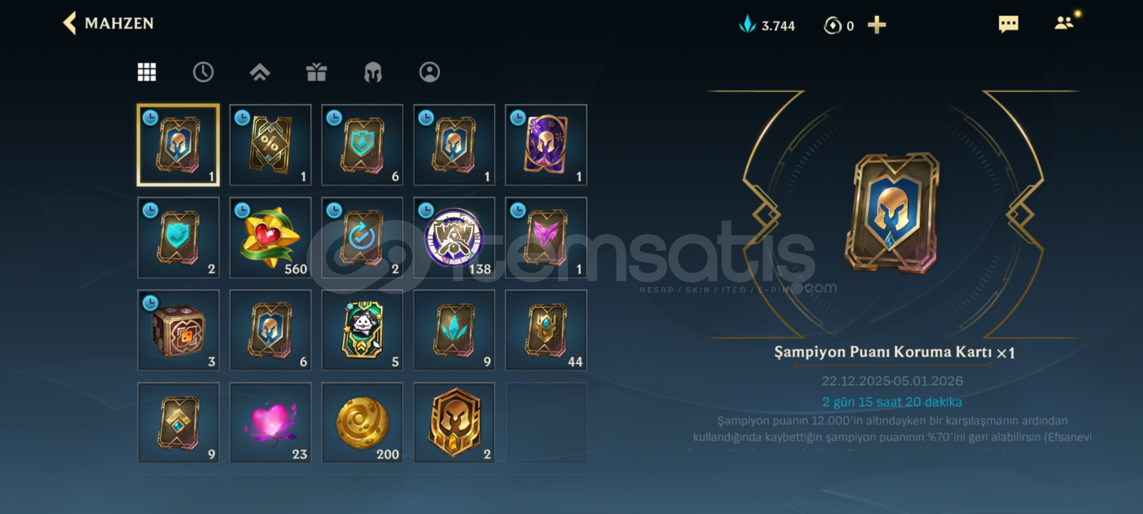
Task: Switch to the double-chevron boost filter tab
Action: 260,72
